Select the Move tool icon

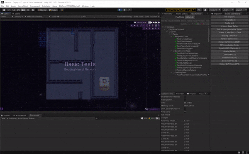9,10
